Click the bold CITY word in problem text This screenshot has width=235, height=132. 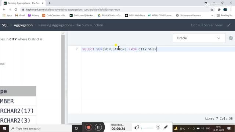13,39
